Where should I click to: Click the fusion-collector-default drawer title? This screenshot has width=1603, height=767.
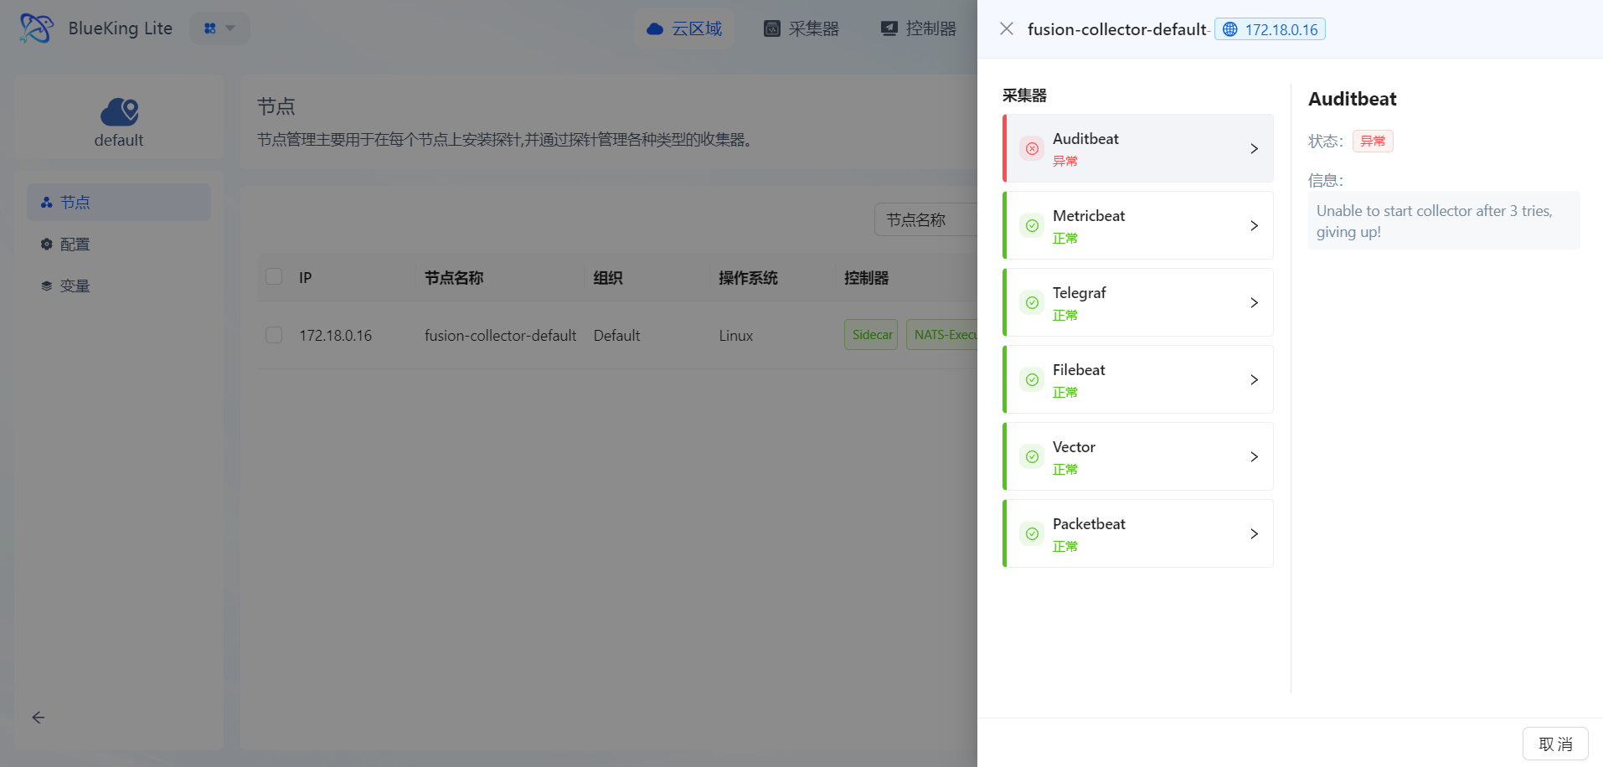tap(1116, 29)
